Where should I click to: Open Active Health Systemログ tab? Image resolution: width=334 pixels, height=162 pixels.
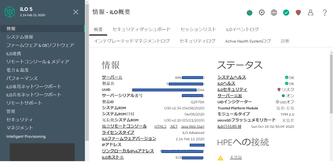(x=248, y=41)
